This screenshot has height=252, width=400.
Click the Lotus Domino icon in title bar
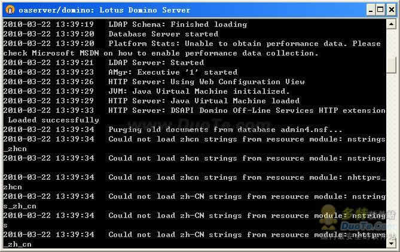click(x=10, y=10)
